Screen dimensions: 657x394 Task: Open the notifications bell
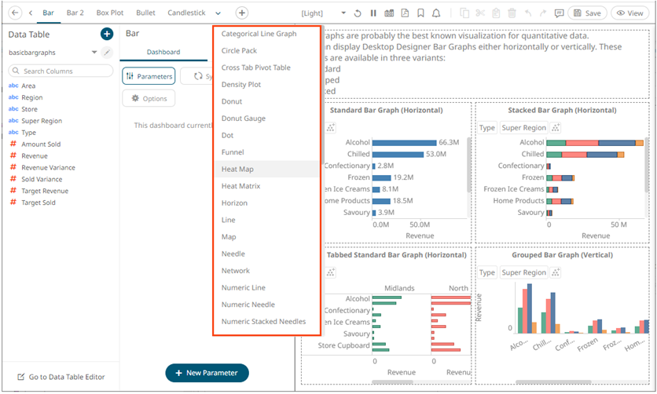pos(436,13)
